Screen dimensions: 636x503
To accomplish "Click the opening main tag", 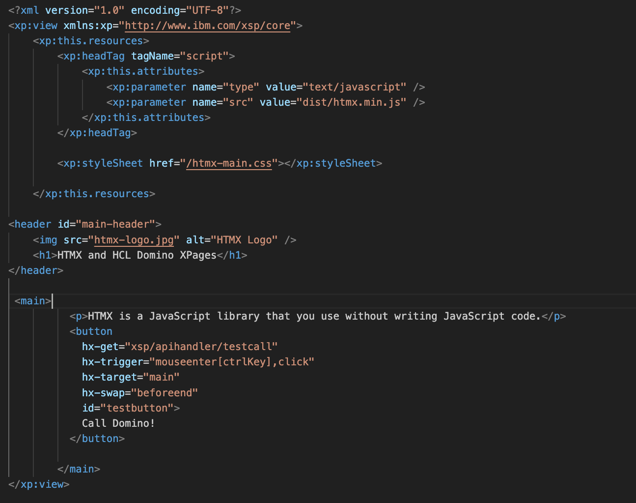I will (x=33, y=301).
